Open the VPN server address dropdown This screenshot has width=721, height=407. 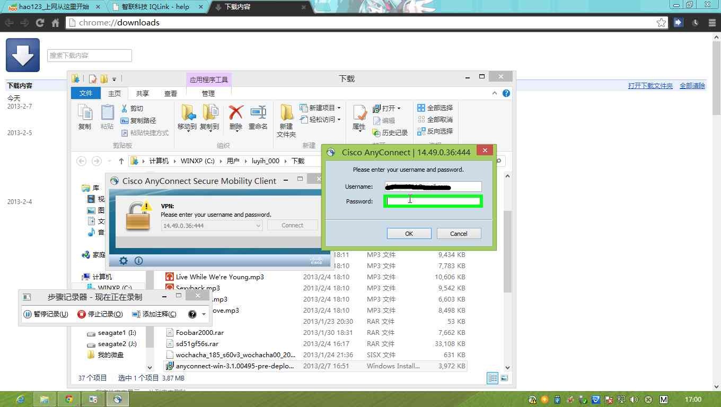pos(258,225)
